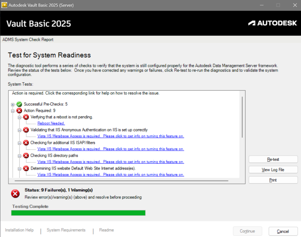The height and width of the screenshot is (237, 301).
Task: Click the red status icon next to 9 Failures
Action: 15,194
